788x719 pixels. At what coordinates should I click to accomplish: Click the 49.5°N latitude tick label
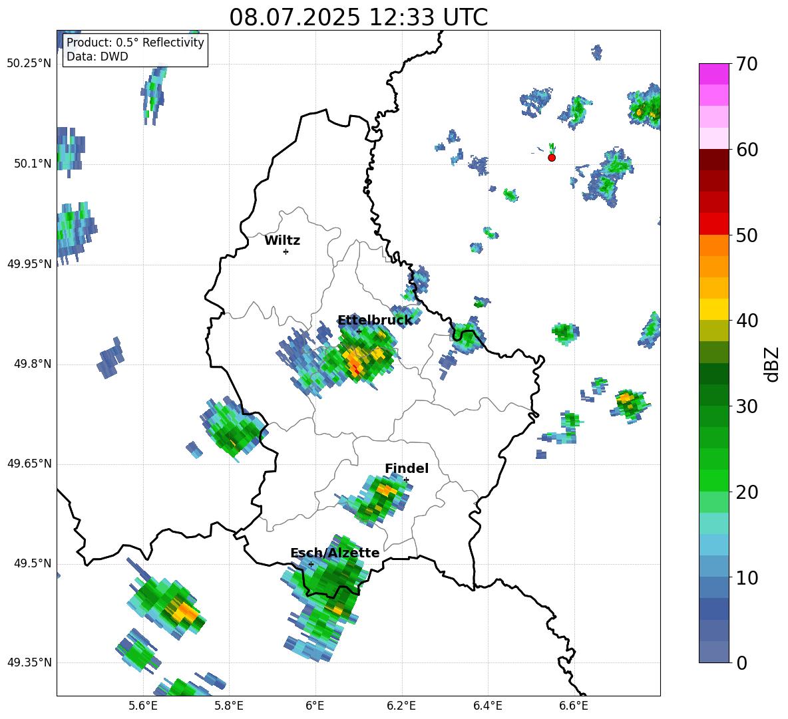(x=33, y=563)
